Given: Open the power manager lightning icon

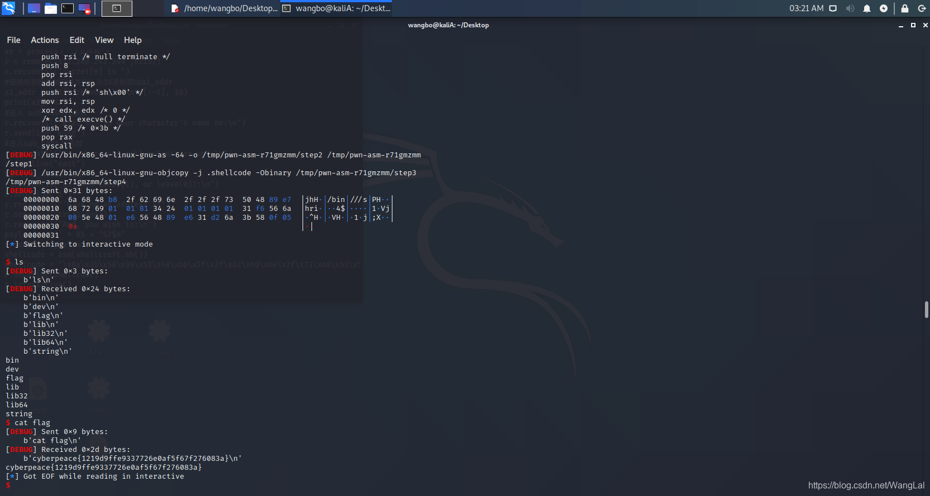Looking at the screenshot, I should coord(884,8).
